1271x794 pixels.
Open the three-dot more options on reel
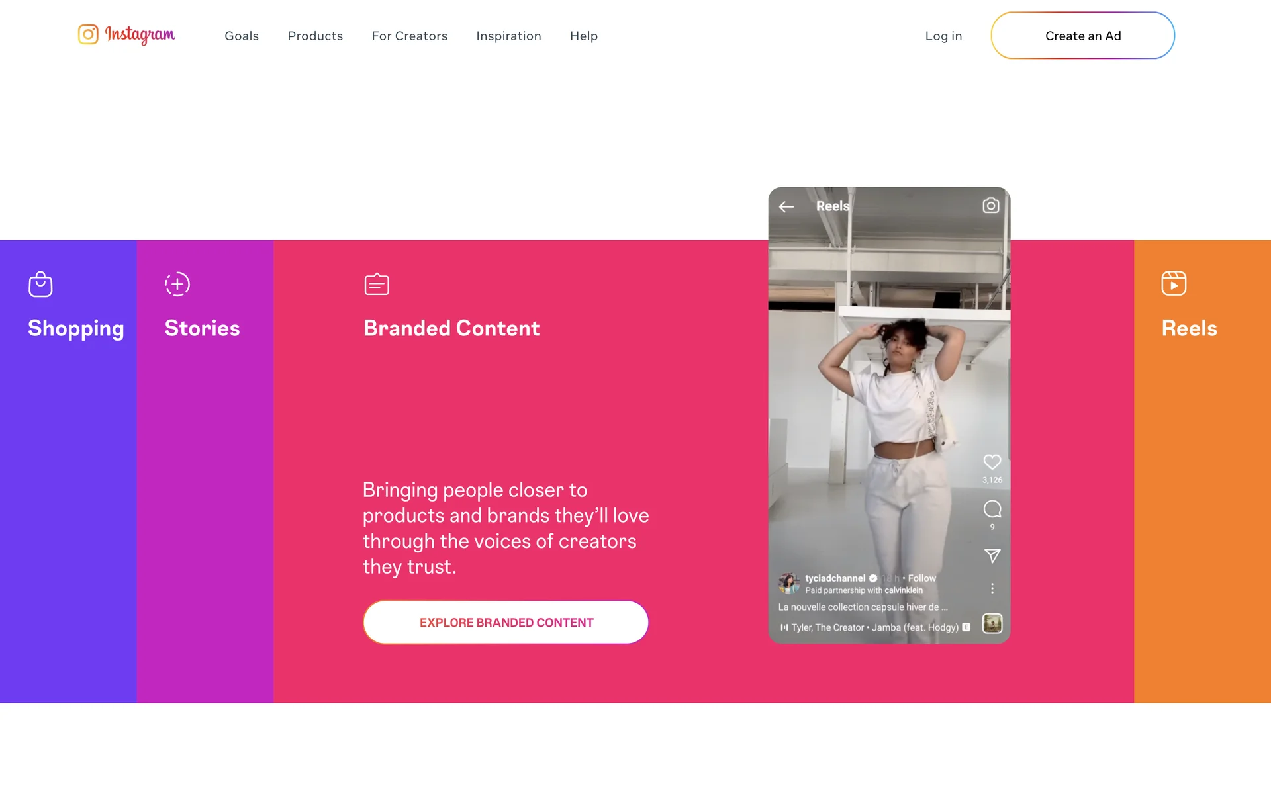[x=992, y=588]
